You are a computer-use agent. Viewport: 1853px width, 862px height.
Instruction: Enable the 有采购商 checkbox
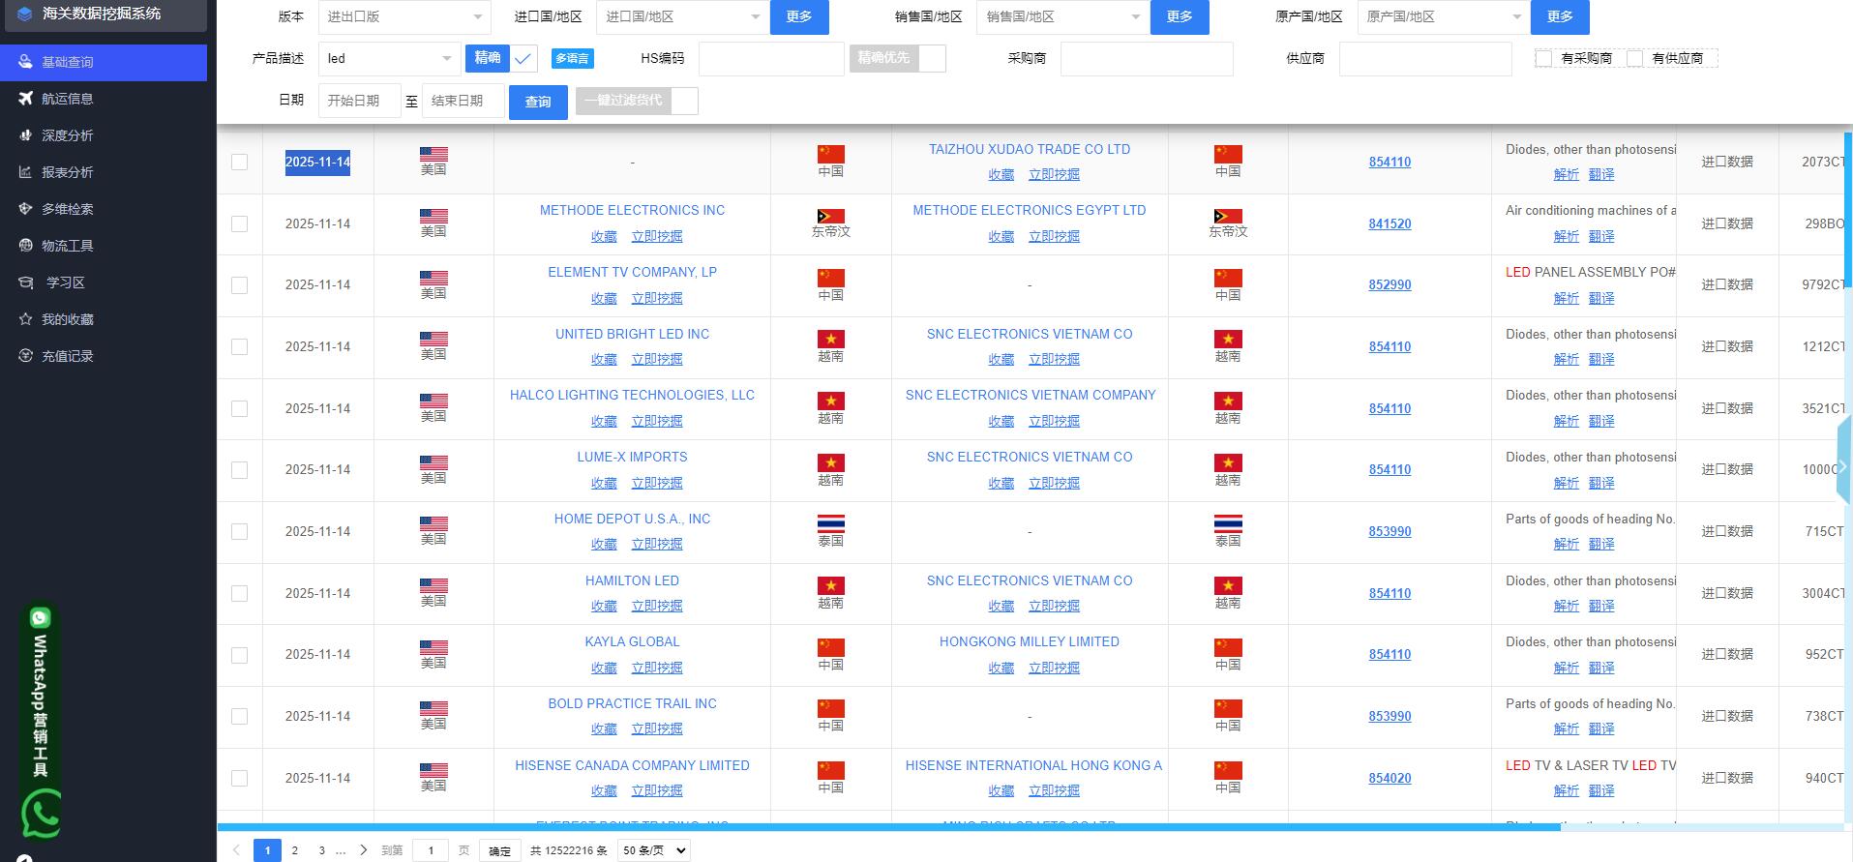(1543, 59)
